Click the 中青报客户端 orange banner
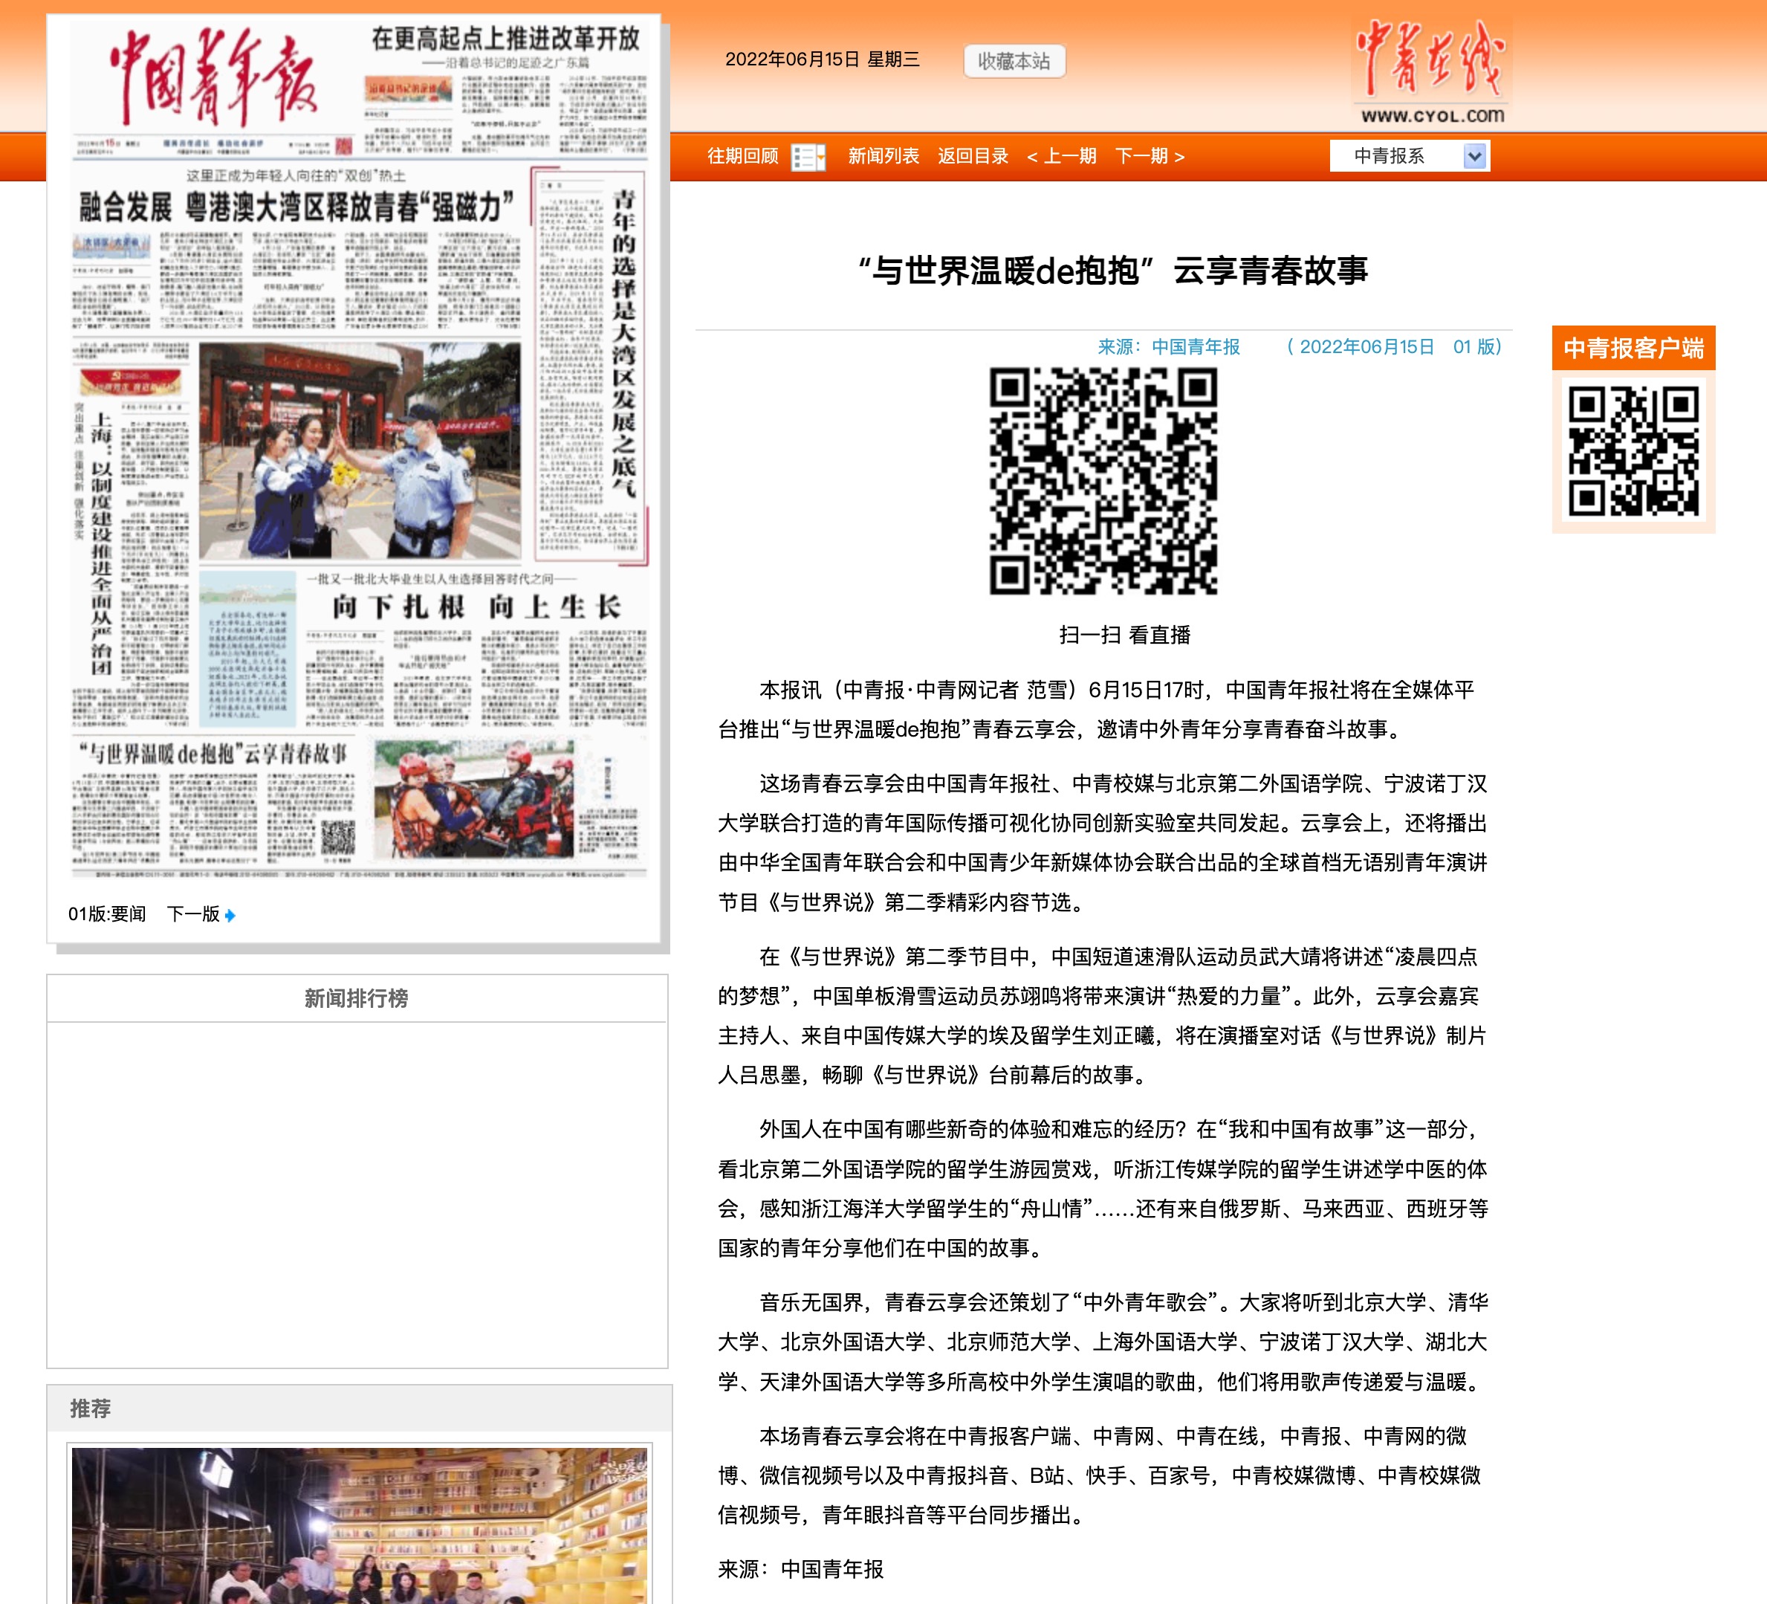Viewport: 1767px width, 1604px height. pyautogui.click(x=1633, y=348)
